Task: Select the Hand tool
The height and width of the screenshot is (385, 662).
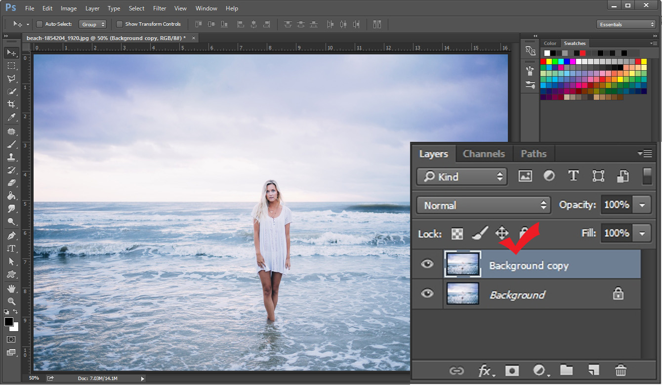Action: coord(11,289)
